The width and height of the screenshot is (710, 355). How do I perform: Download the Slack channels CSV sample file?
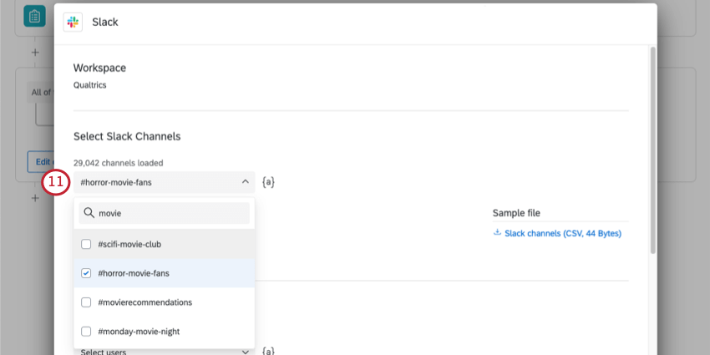coord(562,233)
